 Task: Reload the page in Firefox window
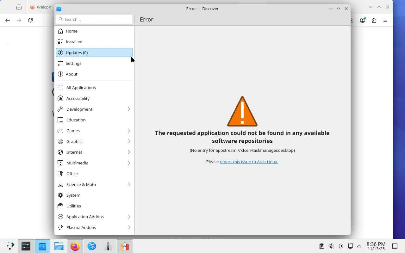(x=30, y=20)
